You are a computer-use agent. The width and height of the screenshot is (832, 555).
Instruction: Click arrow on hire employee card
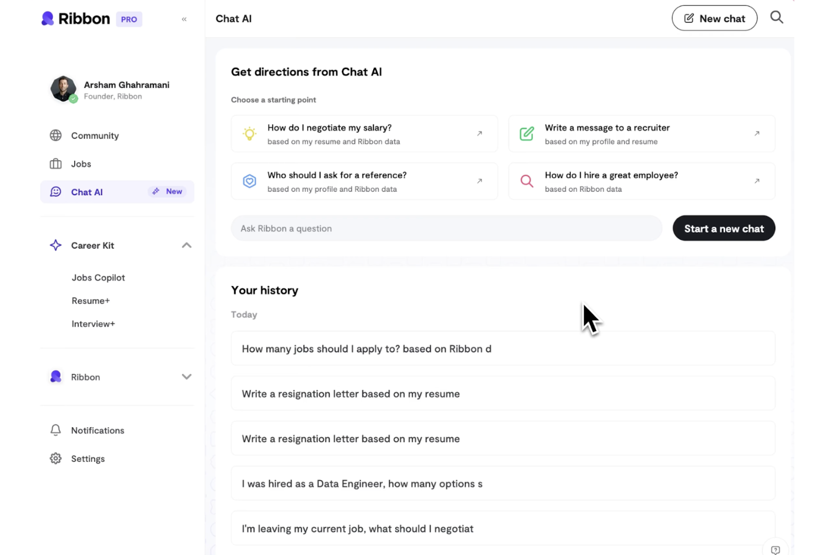click(x=757, y=181)
